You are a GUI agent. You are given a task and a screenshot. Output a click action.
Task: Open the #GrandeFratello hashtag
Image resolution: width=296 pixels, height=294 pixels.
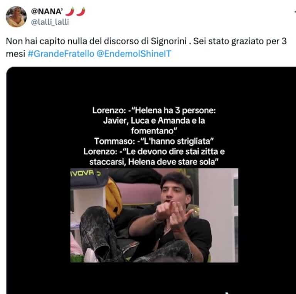pos(61,54)
